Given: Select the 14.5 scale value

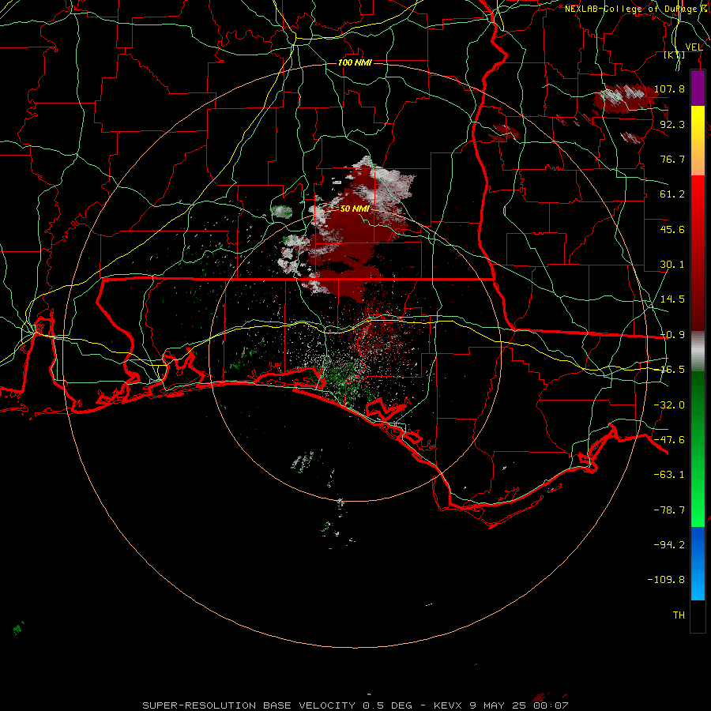Looking at the screenshot, I should (672, 299).
